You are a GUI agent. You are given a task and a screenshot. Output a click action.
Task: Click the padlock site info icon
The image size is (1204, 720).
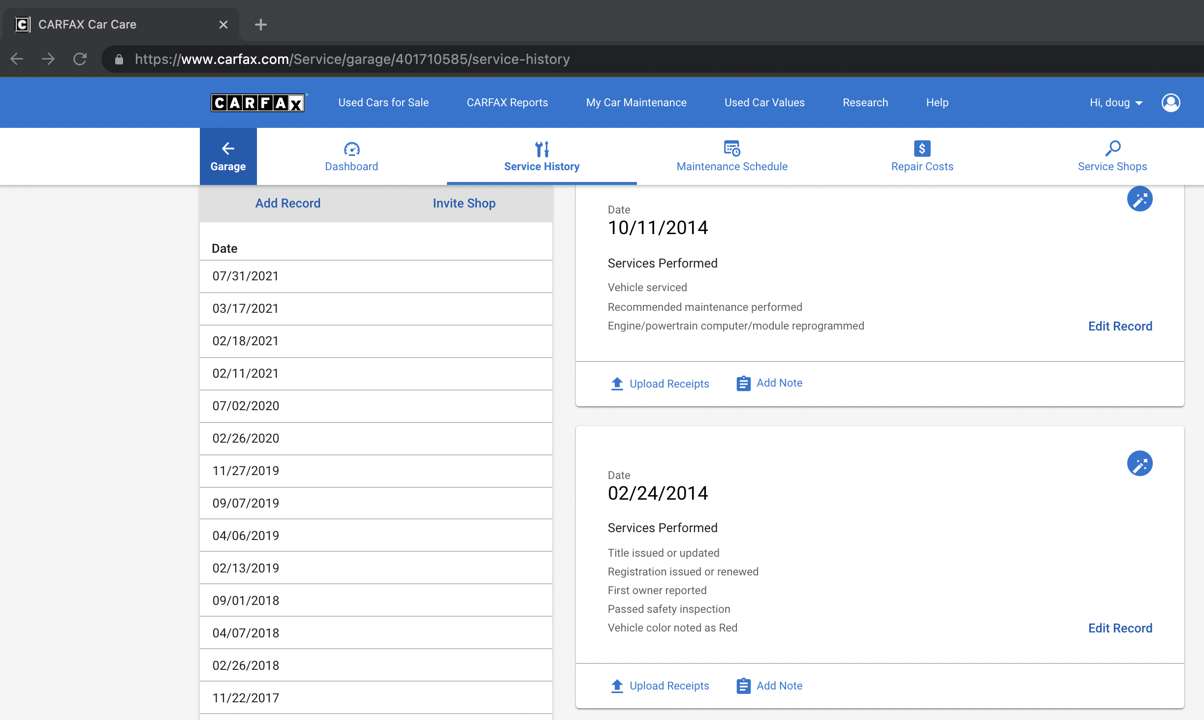coord(119,60)
